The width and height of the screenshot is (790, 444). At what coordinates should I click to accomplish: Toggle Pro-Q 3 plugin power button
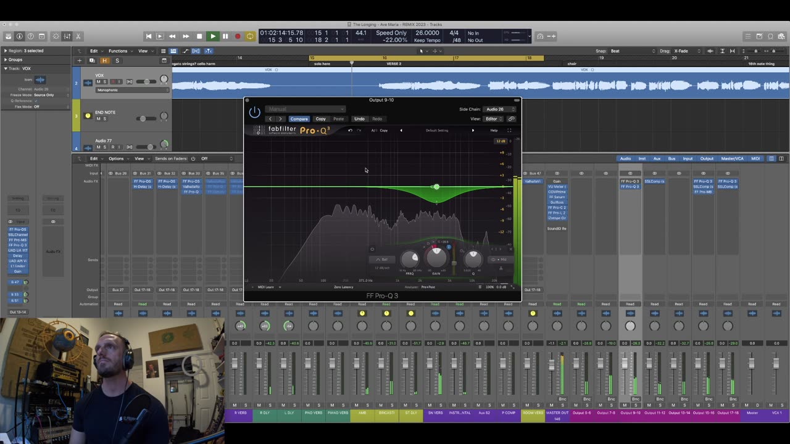[x=254, y=112]
